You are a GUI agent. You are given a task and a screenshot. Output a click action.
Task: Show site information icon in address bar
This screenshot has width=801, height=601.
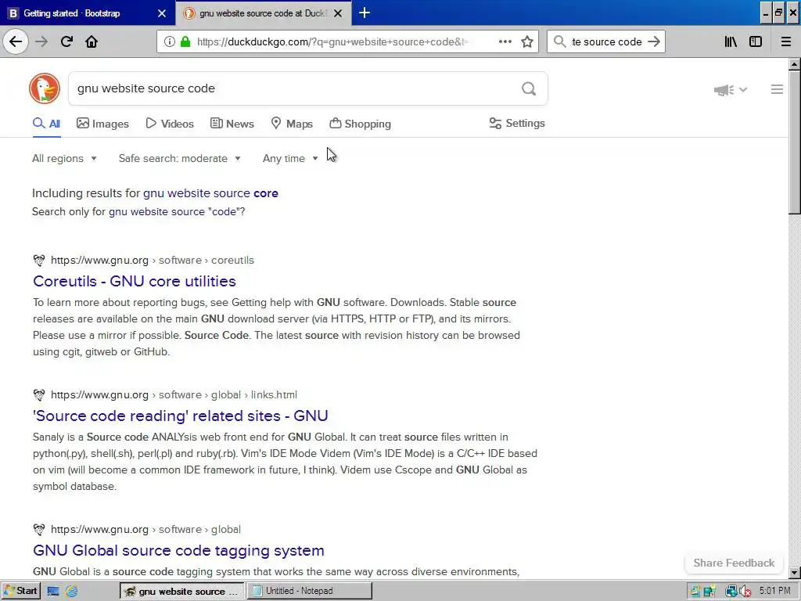coord(169,41)
